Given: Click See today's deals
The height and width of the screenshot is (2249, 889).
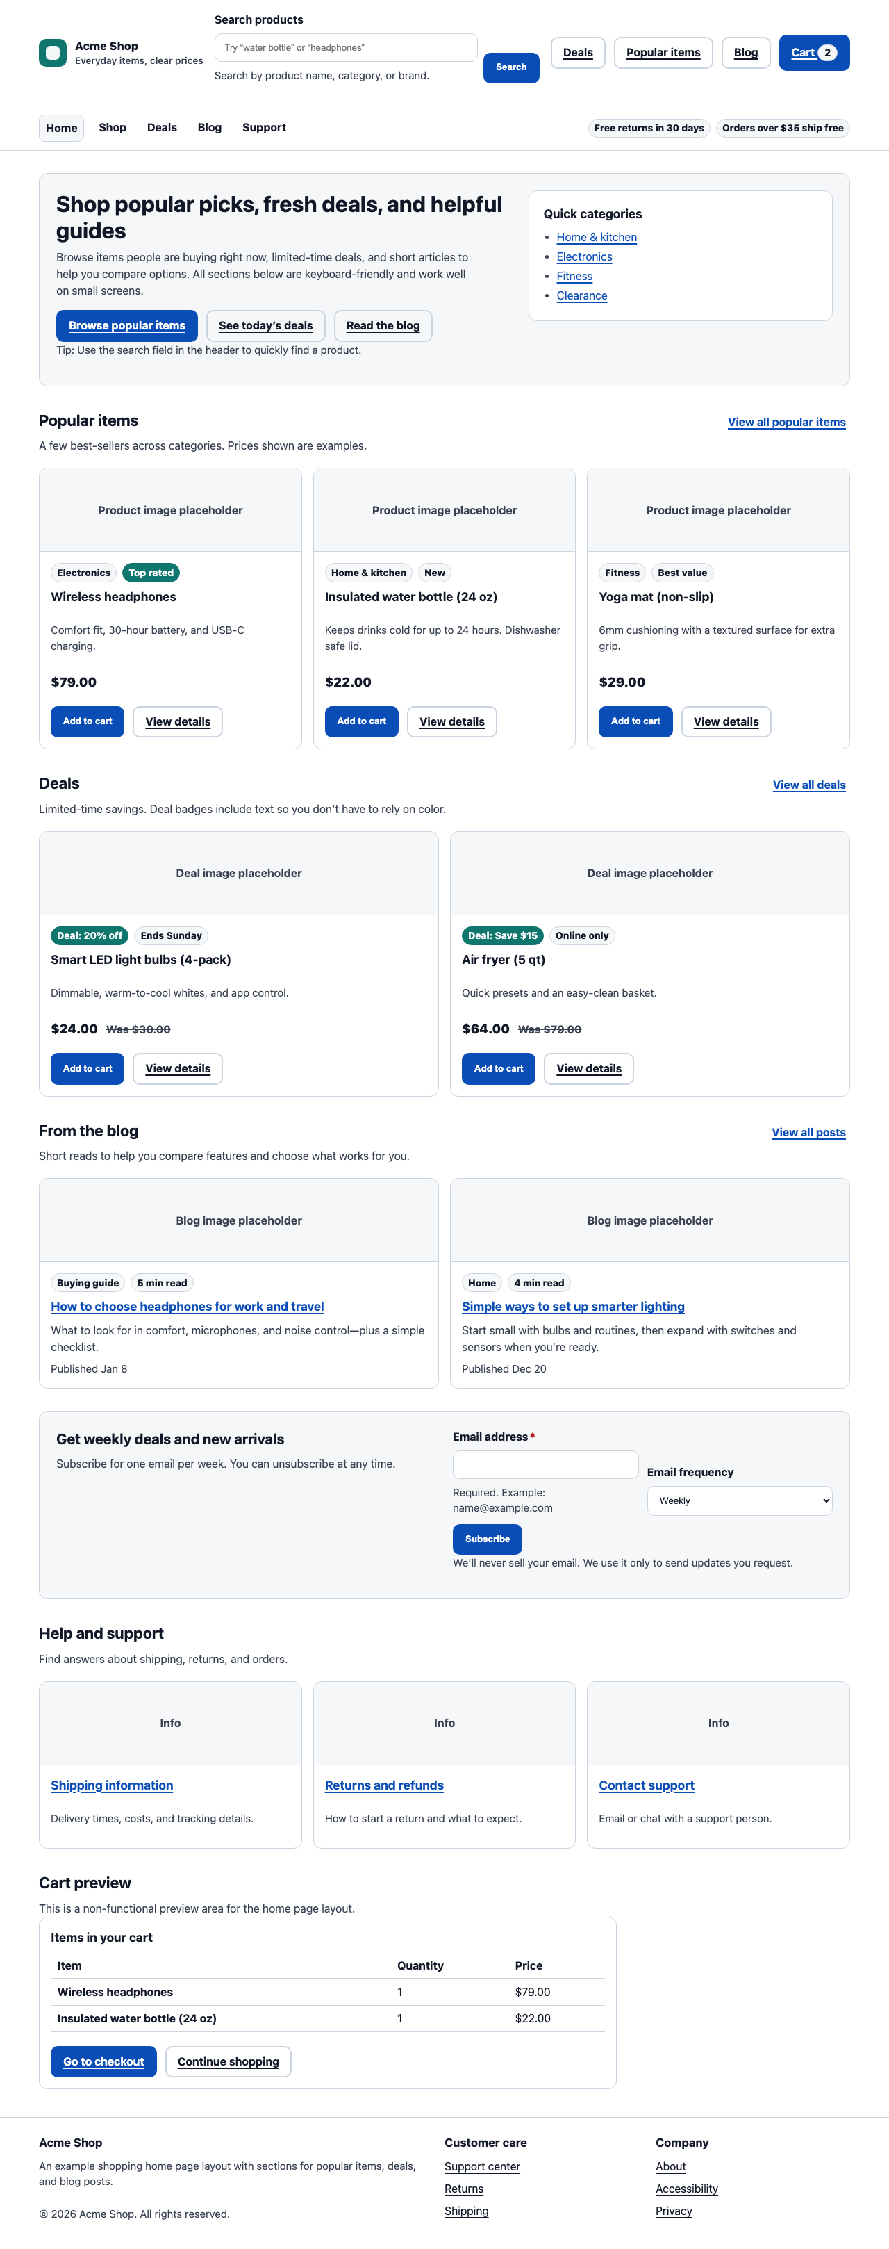Looking at the screenshot, I should pos(266,325).
